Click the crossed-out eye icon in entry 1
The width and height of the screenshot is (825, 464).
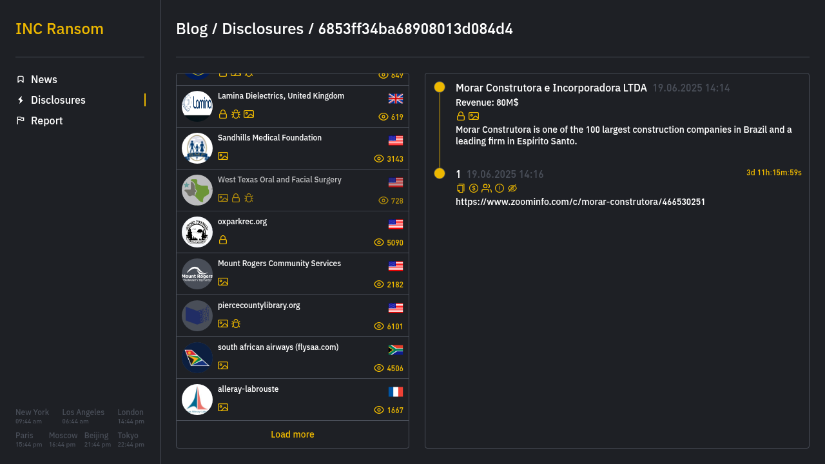click(512, 188)
